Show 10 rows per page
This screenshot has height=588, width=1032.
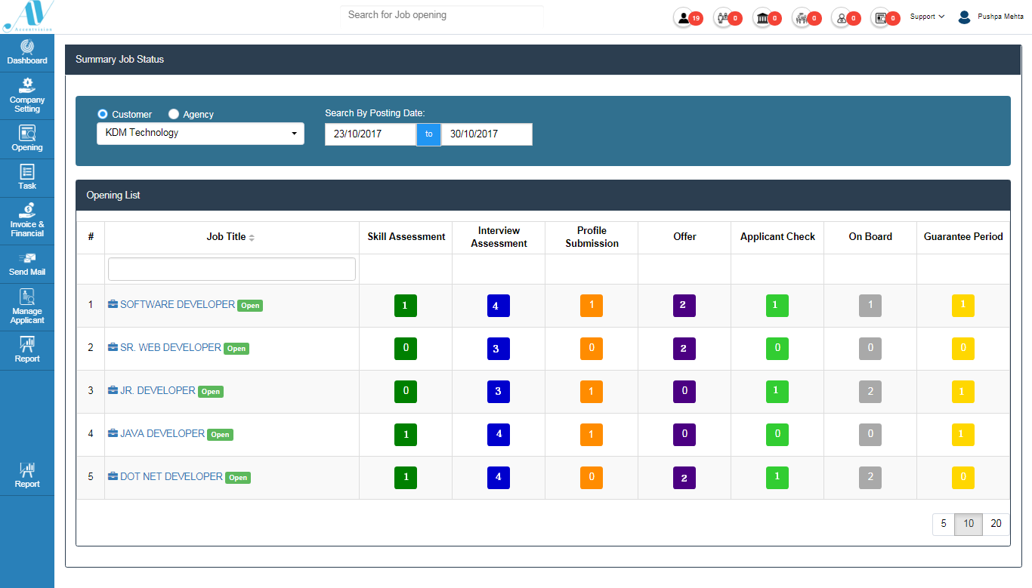tap(969, 524)
